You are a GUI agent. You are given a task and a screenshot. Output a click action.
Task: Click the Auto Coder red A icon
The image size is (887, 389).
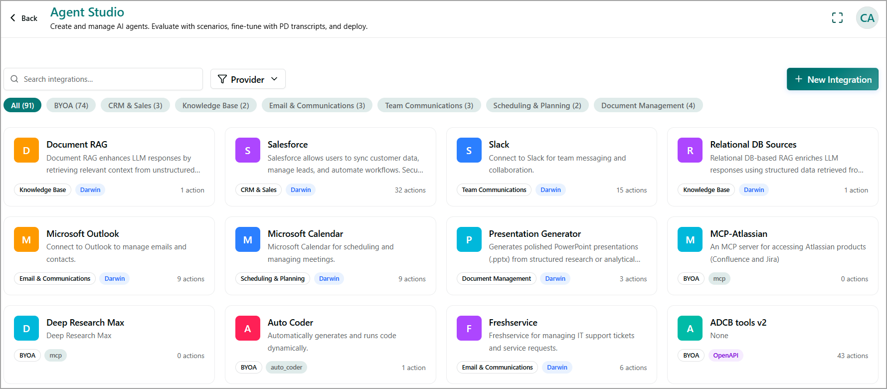click(x=248, y=328)
